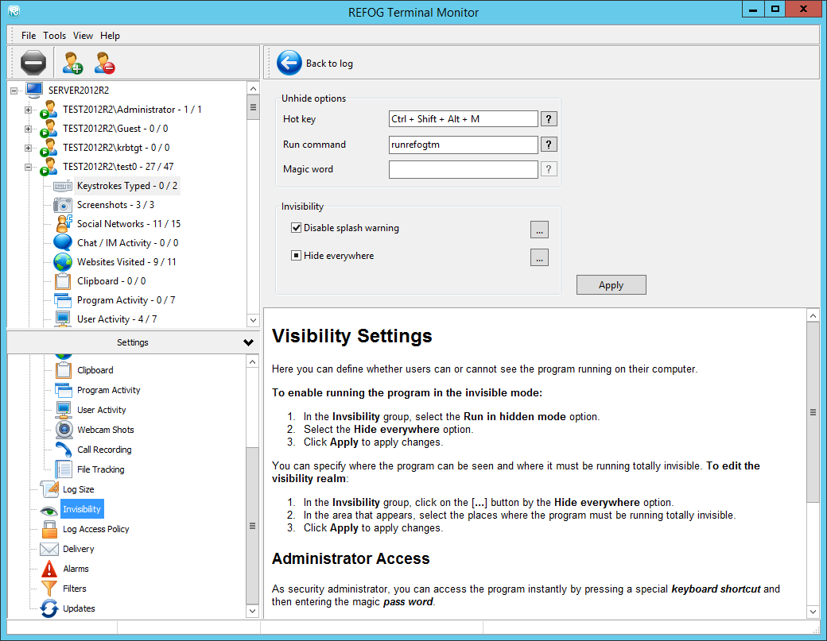Click the Apply button
This screenshot has height=641, width=827.
coord(611,285)
